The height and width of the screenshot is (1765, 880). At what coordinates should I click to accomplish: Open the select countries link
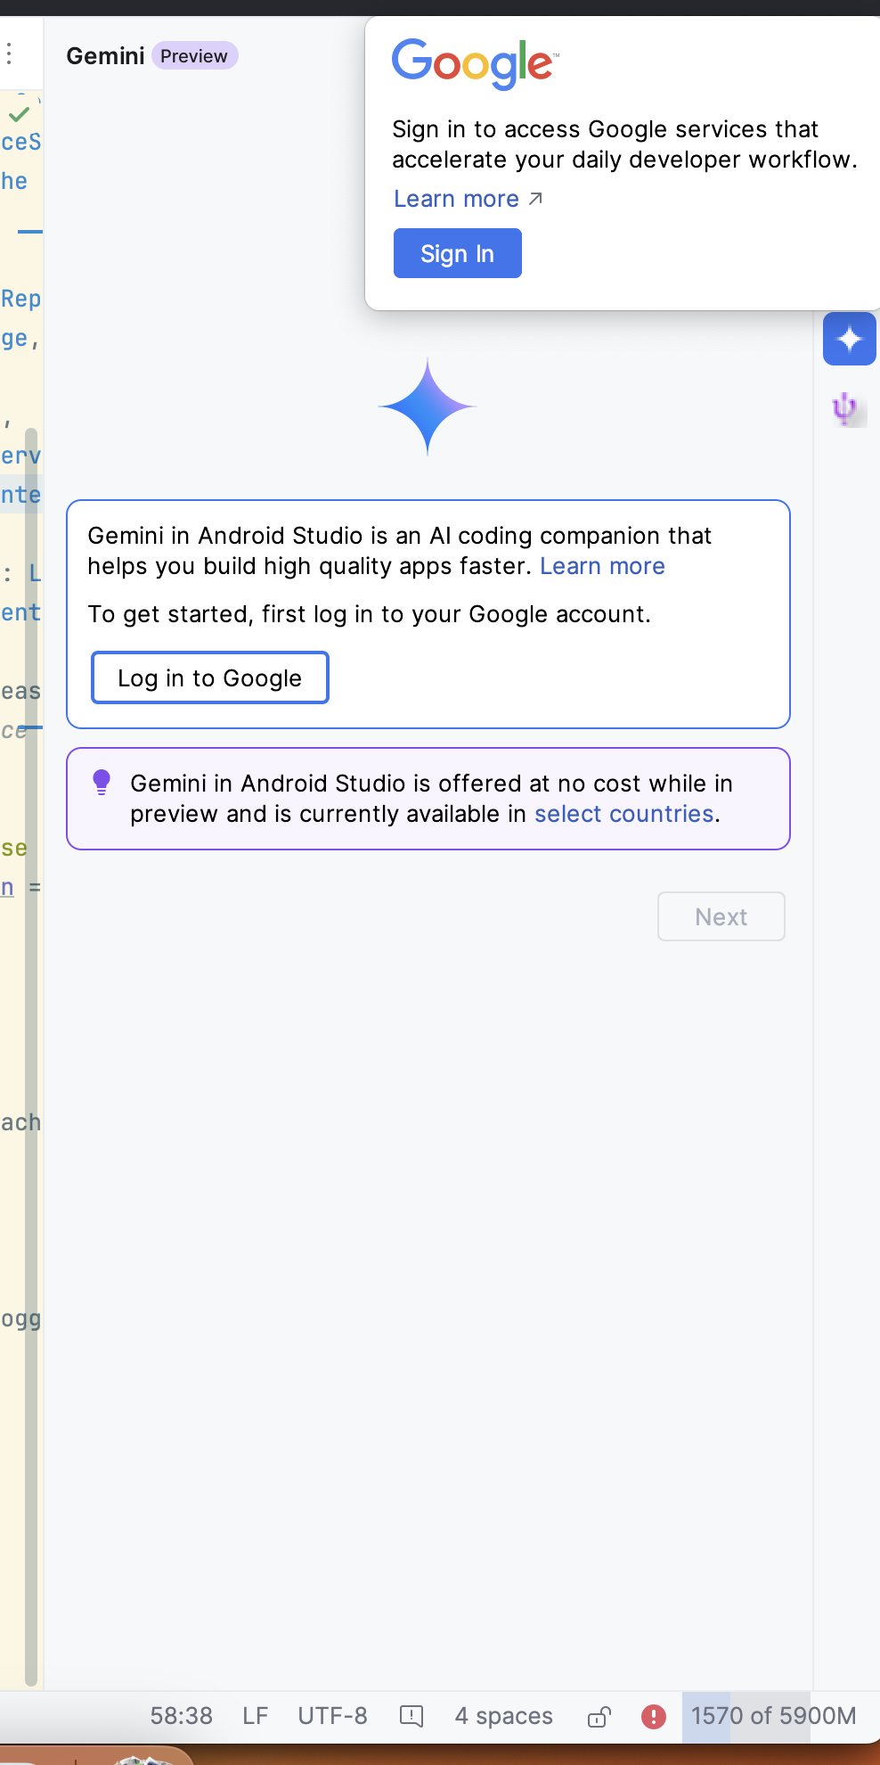pyautogui.click(x=623, y=814)
